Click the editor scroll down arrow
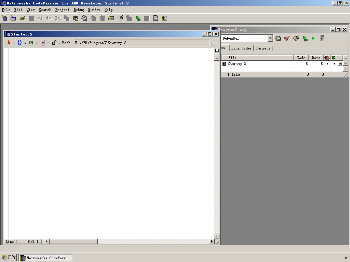The width and height of the screenshot is (350, 262). tap(217, 236)
